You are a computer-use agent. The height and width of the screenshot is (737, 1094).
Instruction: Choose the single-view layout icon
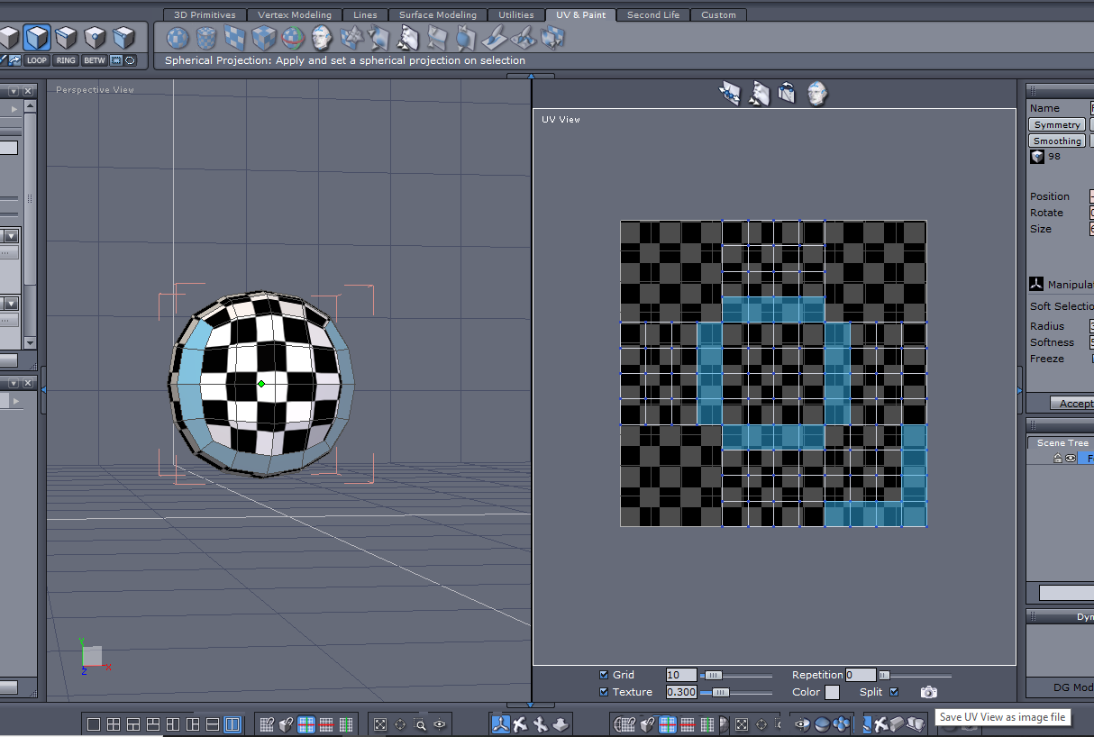pos(94,724)
